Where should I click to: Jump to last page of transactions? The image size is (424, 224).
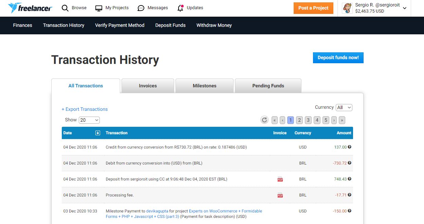point(342,120)
